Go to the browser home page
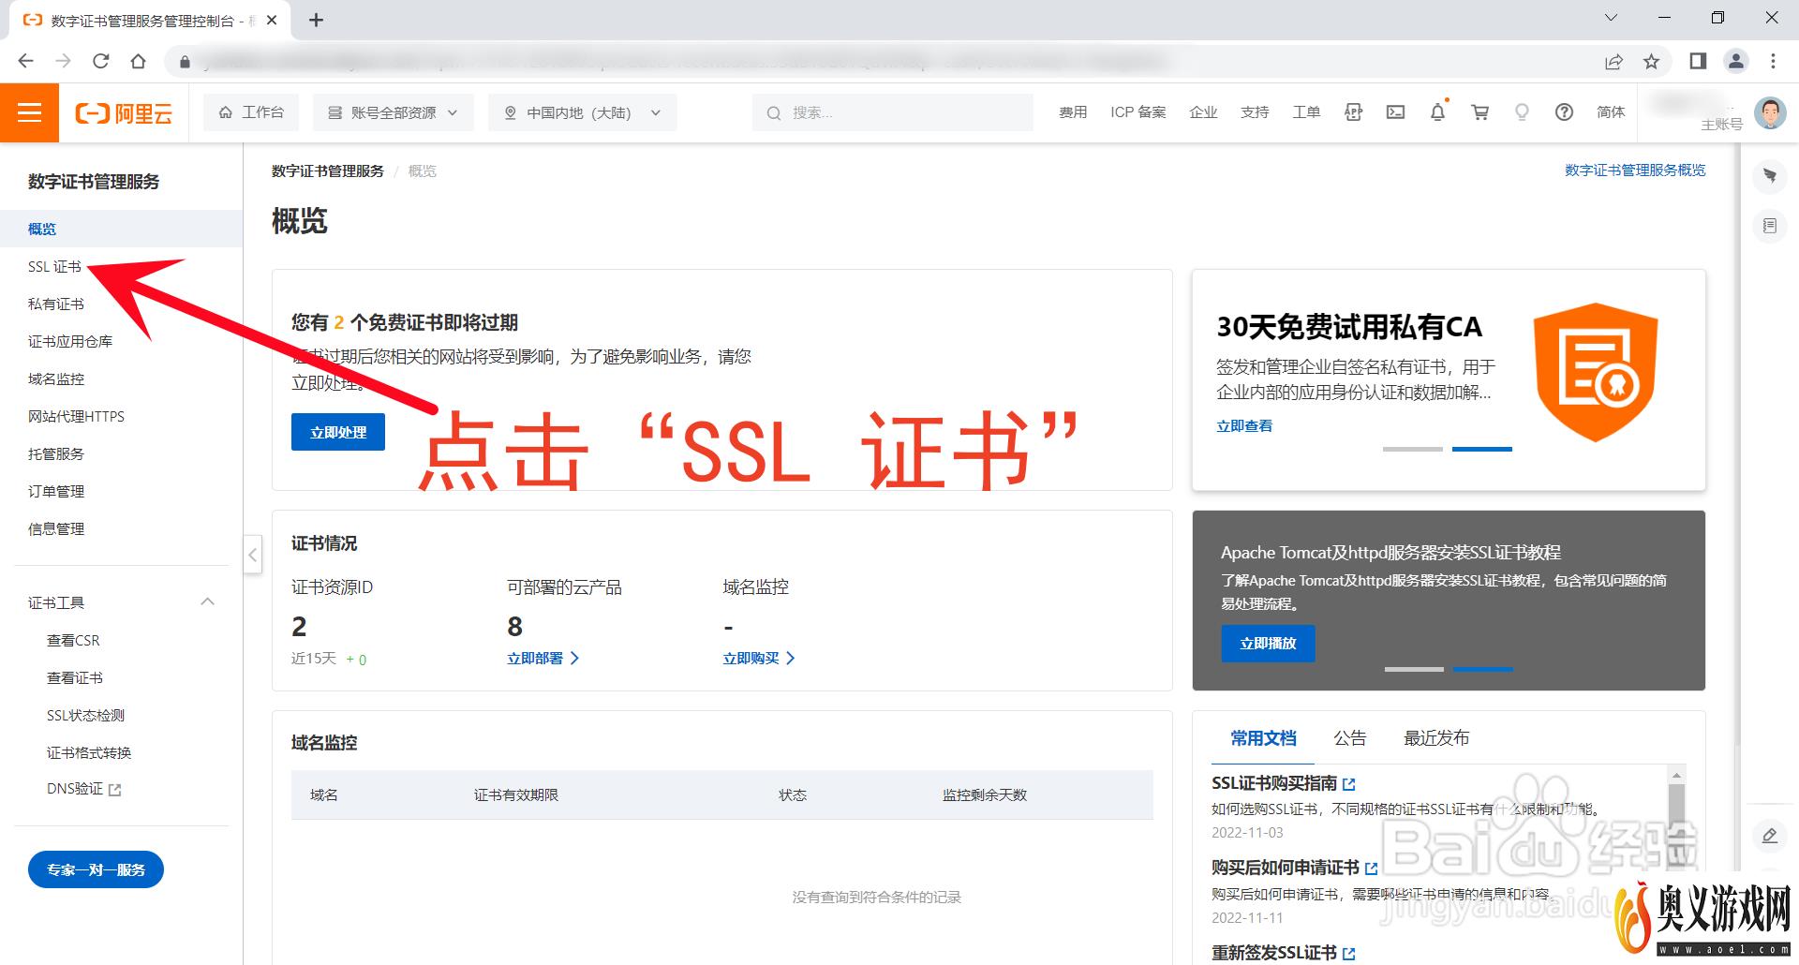The image size is (1799, 965). tap(139, 61)
